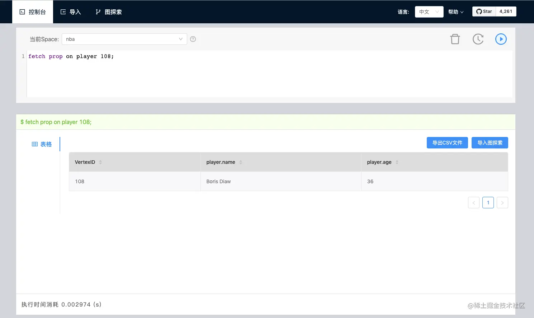
Task: Click the 108 VertexID cell
Action: (x=135, y=181)
